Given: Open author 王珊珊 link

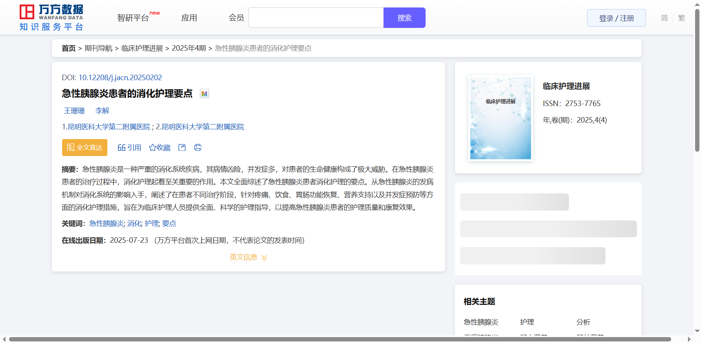Looking at the screenshot, I should click(x=74, y=111).
